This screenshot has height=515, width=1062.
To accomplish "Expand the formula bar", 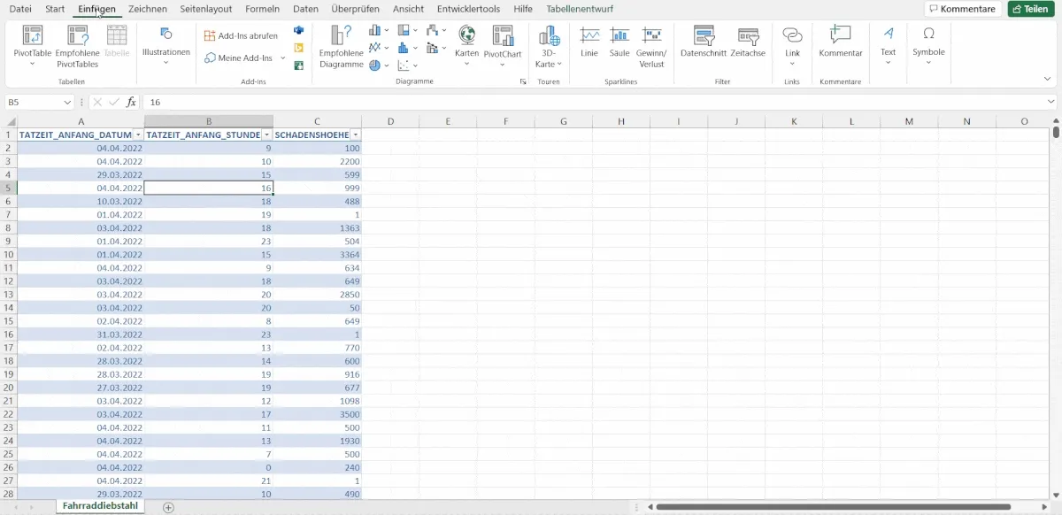I will click(x=1050, y=103).
